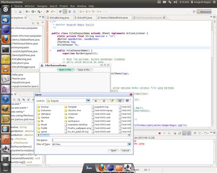Toggle Show Console on standard output change

pyautogui.click(x=184, y=133)
